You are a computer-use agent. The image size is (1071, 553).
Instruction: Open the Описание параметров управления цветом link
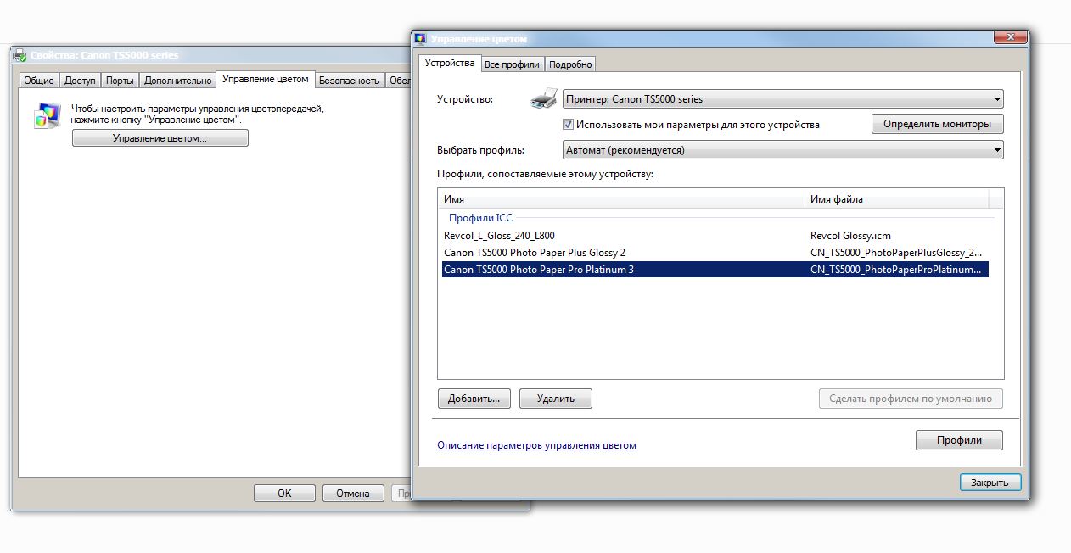coord(536,445)
